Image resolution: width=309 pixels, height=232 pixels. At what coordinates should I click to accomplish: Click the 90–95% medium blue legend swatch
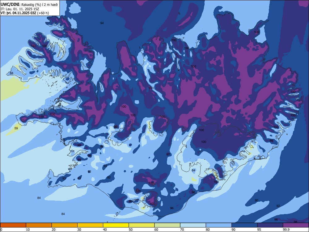[x=244, y=225]
